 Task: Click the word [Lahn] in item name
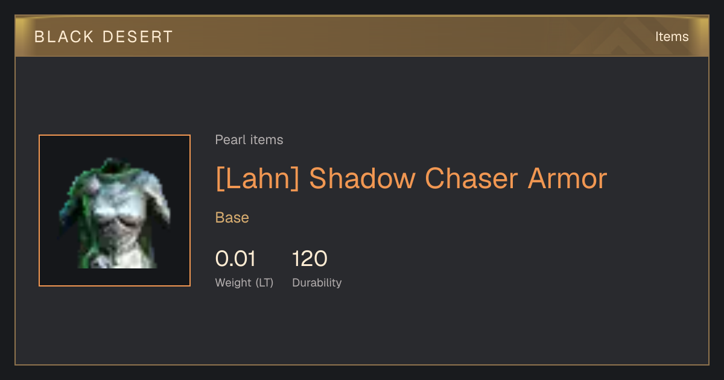pos(258,179)
